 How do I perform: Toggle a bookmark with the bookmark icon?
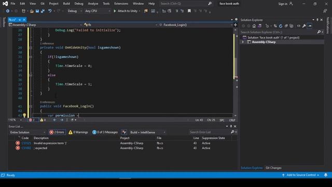click(x=189, y=11)
